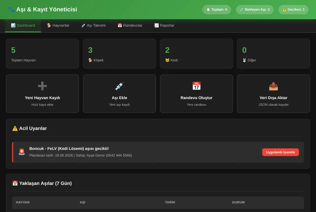Go to the Randevular tab

tap(130, 26)
